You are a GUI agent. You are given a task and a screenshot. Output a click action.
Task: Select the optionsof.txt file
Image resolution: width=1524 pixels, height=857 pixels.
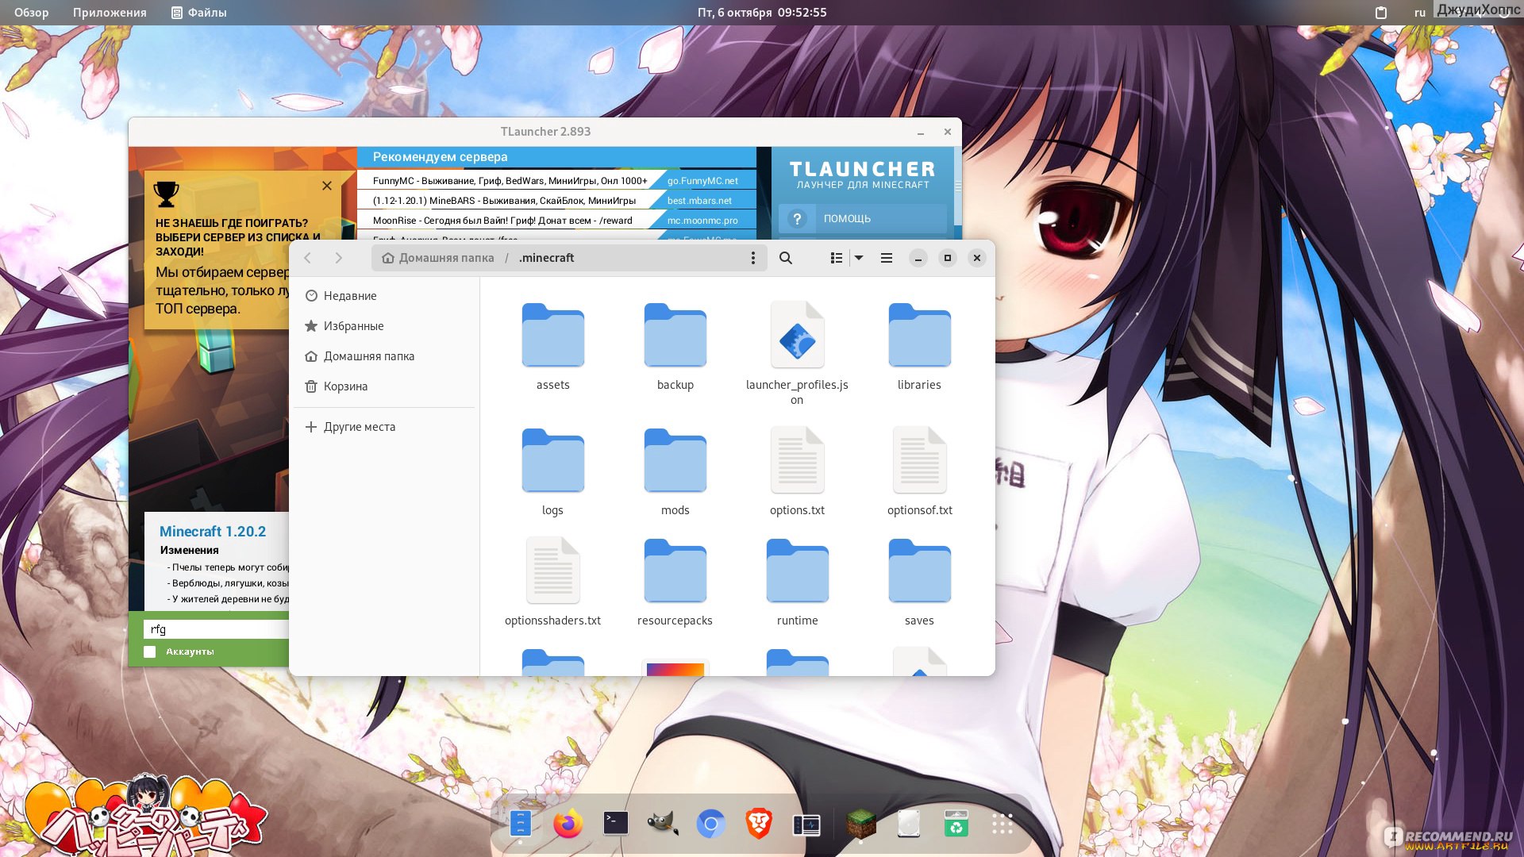[919, 472]
